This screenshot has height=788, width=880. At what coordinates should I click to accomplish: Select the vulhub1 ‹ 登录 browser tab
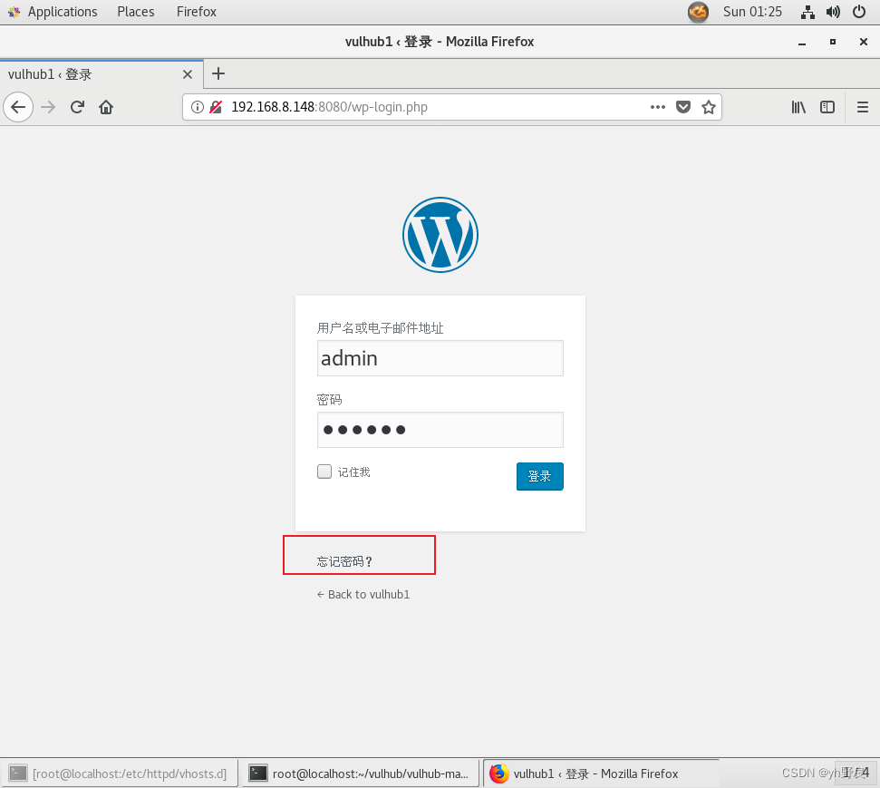(101, 74)
